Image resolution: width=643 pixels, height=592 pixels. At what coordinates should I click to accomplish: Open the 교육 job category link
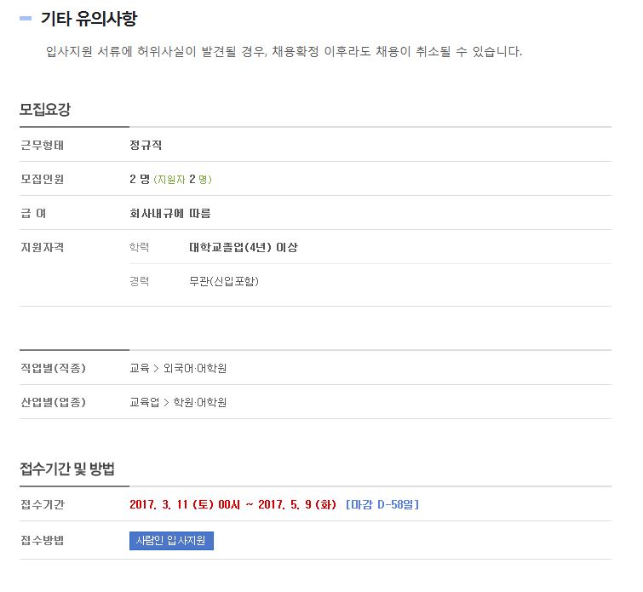140,368
